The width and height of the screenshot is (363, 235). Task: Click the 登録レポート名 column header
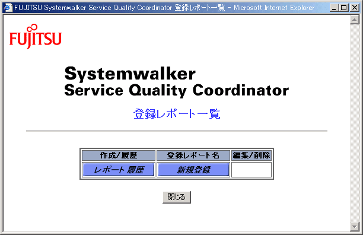click(193, 155)
